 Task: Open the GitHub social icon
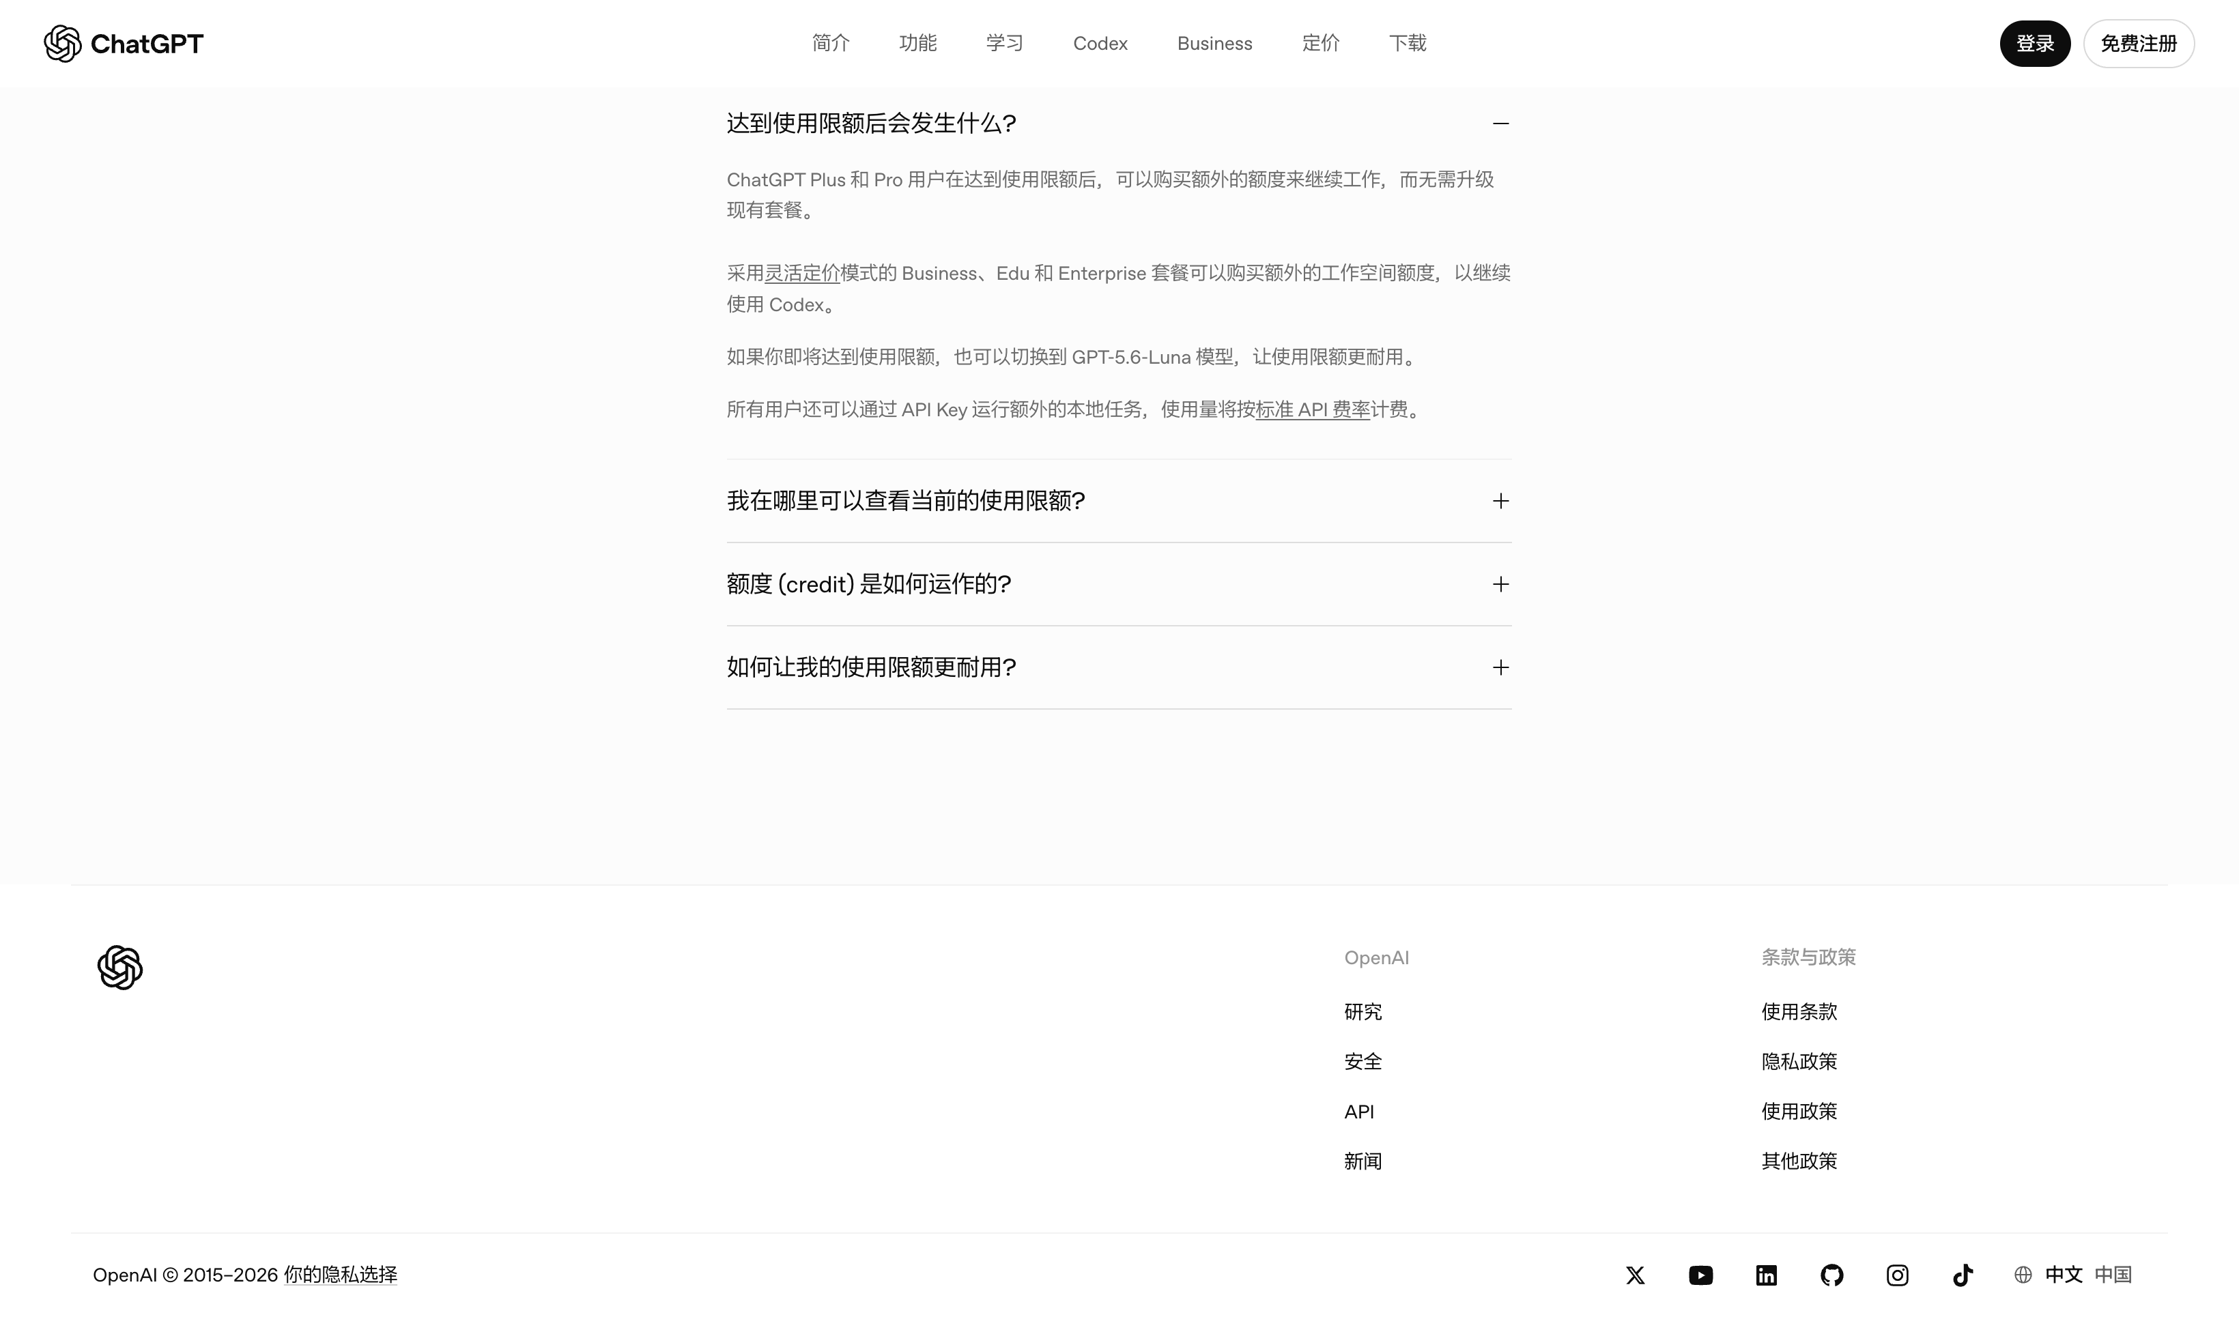coord(1832,1275)
